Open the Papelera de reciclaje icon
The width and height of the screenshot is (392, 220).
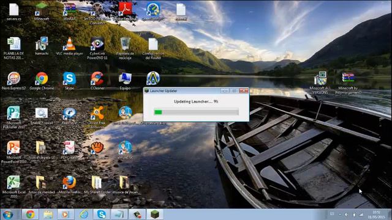[x=125, y=48]
